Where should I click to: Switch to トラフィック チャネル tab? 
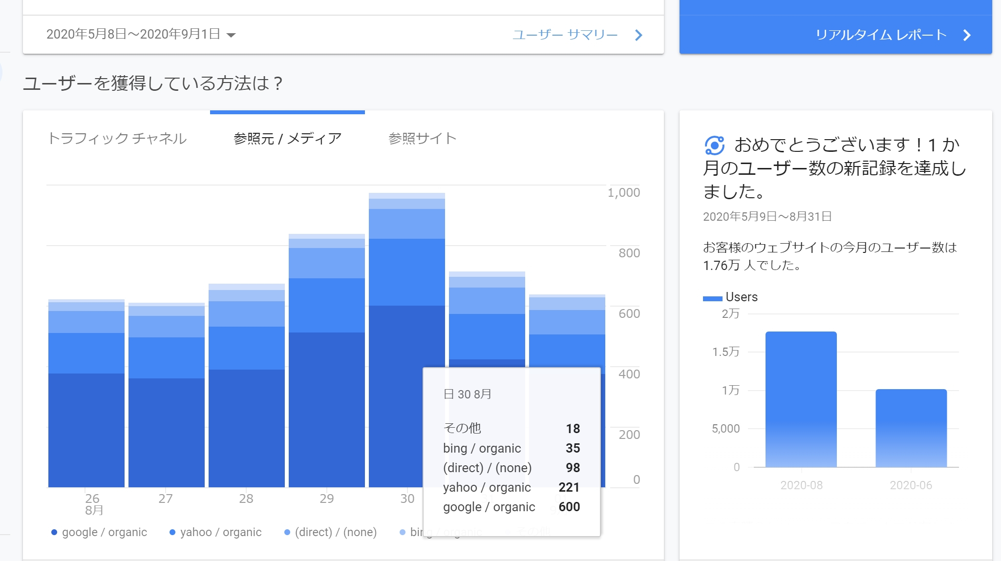(x=117, y=139)
